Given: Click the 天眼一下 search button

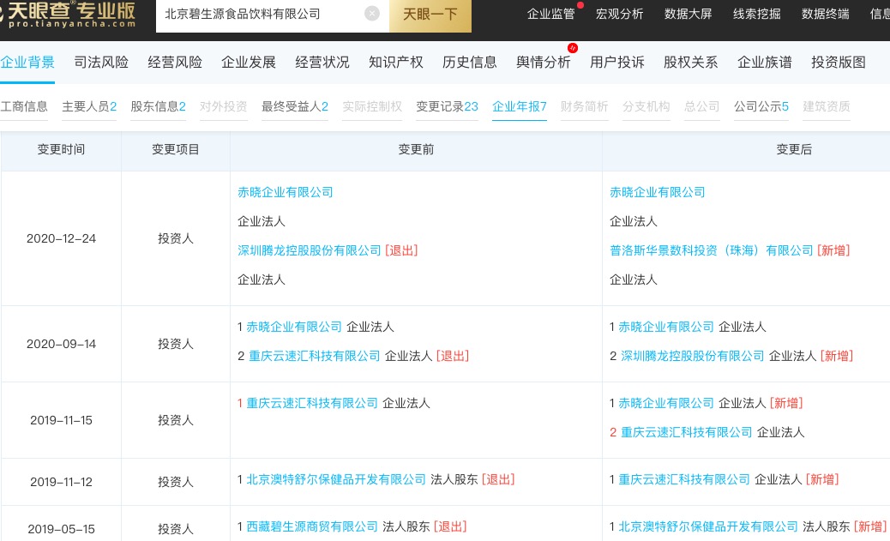Looking at the screenshot, I should point(430,15).
